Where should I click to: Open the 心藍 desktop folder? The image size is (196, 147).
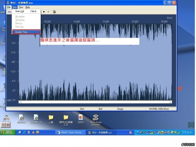tap(51, 117)
